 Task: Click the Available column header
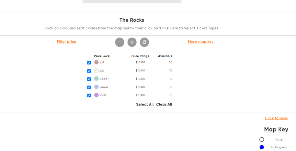[x=165, y=56]
